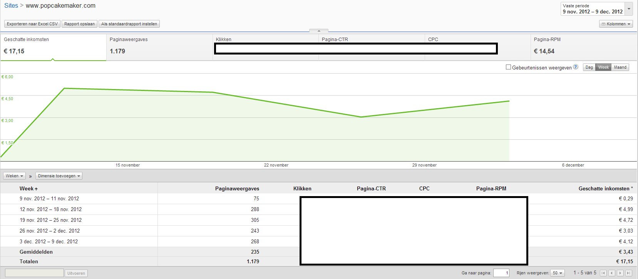Click the Totalen row label

[29, 261]
